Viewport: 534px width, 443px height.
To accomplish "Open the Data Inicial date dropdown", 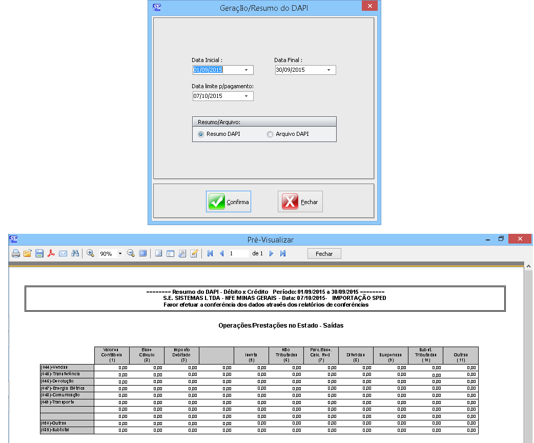I will pos(246,70).
